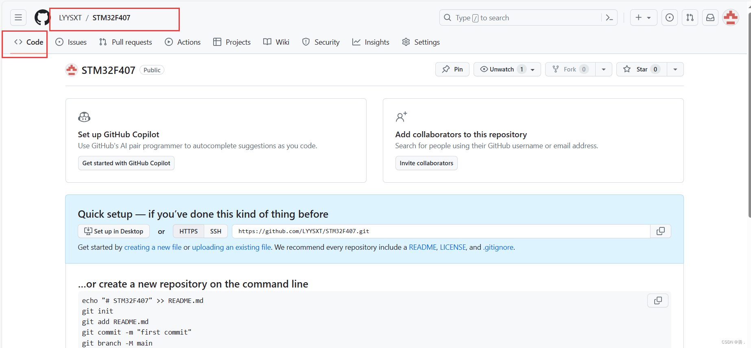Click the 'git add README.md' line
The width and height of the screenshot is (751, 348).
click(x=115, y=322)
